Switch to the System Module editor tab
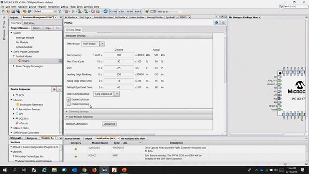Viewport: 309px width, 174px height. (137, 17)
